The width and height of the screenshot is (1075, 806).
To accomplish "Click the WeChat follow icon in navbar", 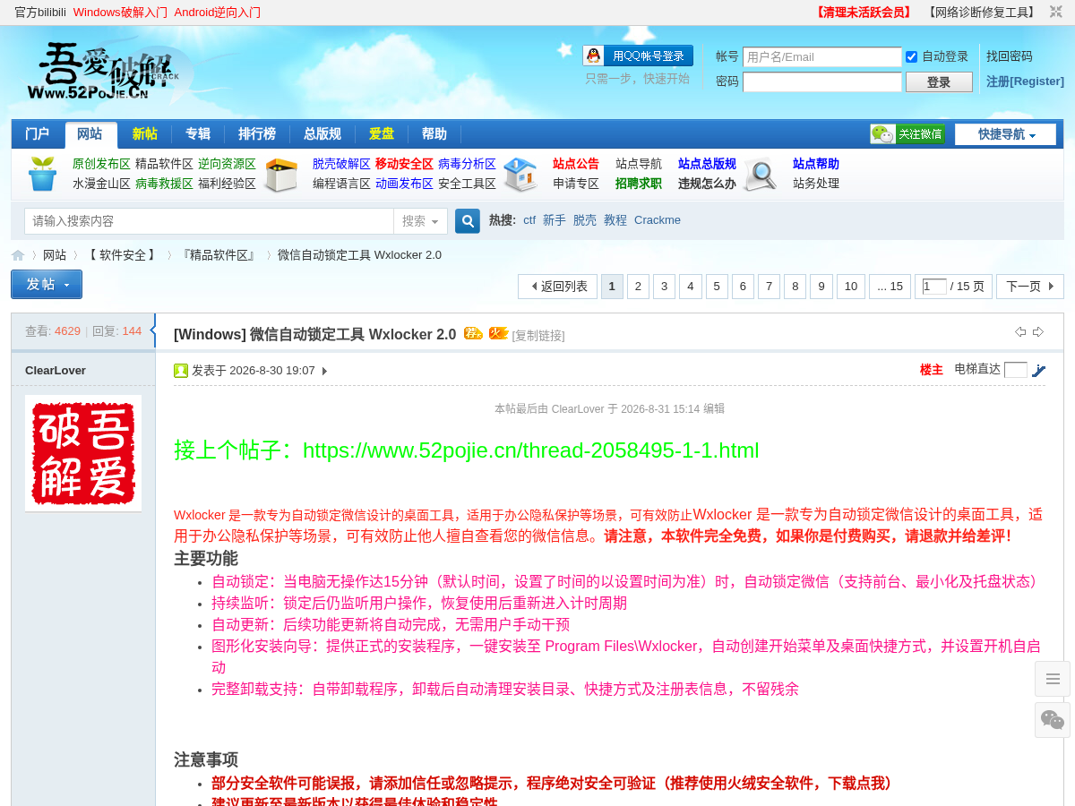I will click(x=907, y=134).
